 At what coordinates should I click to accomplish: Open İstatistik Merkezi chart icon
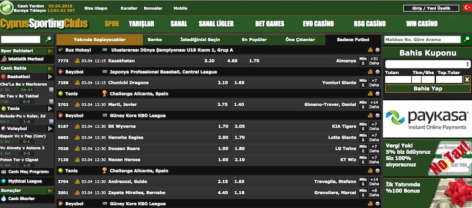(4, 59)
